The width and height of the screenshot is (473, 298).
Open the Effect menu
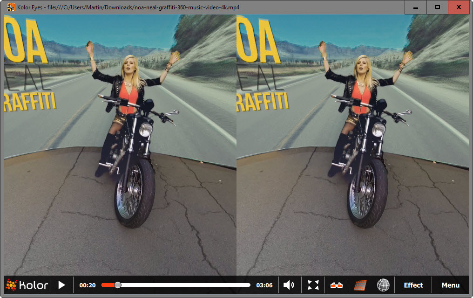413,285
